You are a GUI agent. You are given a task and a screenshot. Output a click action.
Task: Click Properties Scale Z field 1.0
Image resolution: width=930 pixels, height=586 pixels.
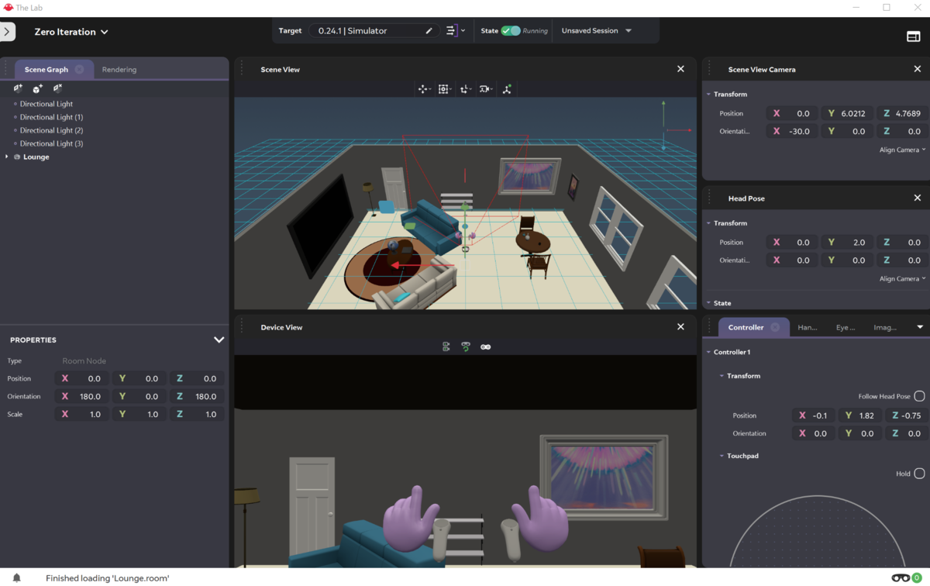point(197,414)
